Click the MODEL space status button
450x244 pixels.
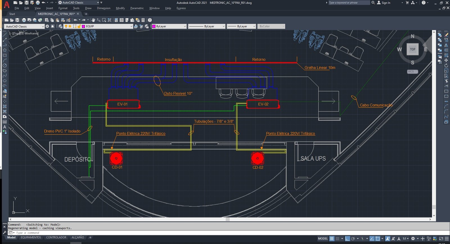click(323, 239)
